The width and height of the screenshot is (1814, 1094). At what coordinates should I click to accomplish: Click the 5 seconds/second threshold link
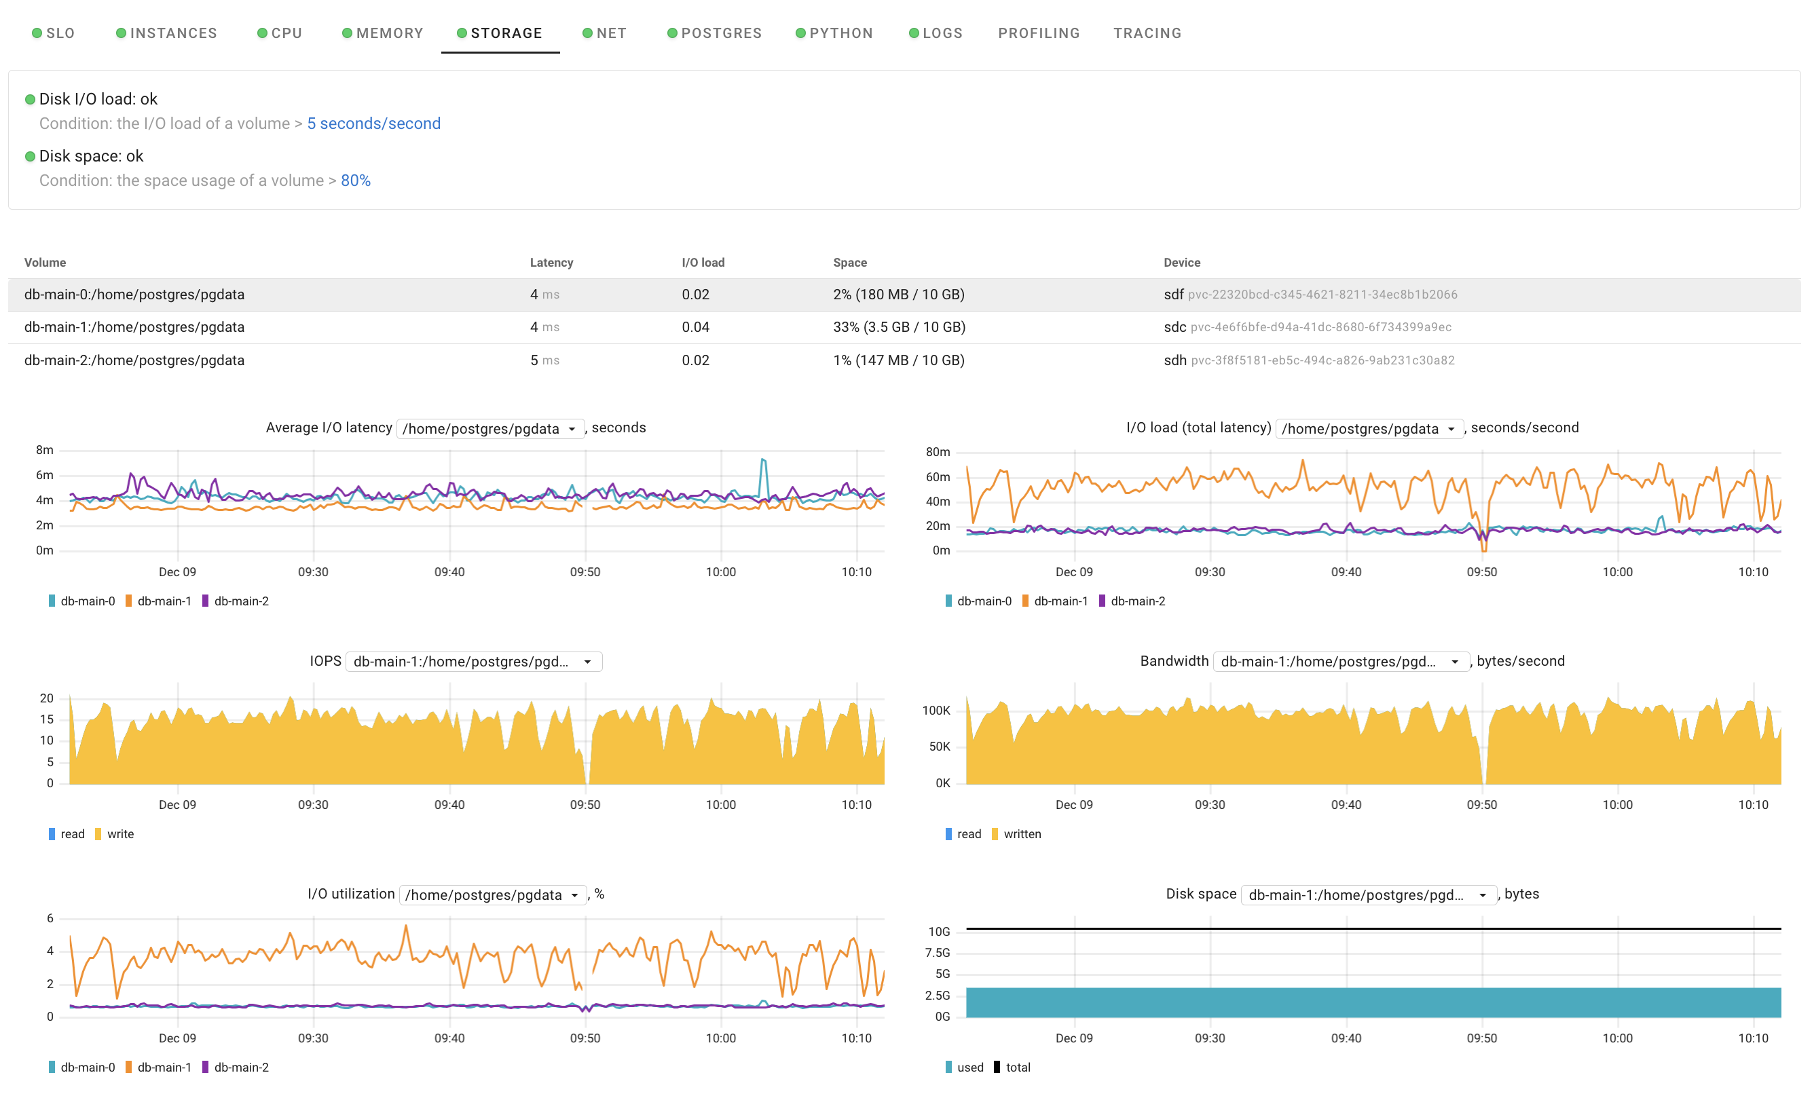374,124
